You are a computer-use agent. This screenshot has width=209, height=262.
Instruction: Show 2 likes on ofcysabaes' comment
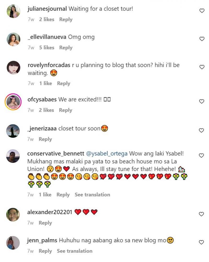pyautogui.click(x=47, y=110)
